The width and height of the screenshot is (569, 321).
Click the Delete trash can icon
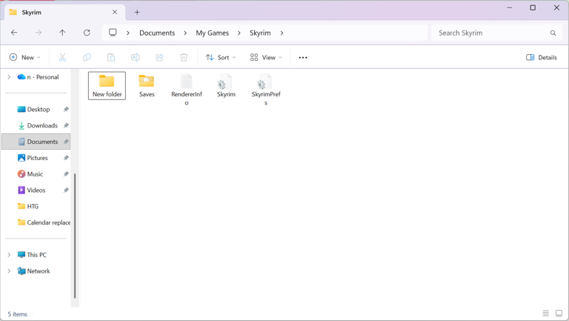tap(184, 57)
